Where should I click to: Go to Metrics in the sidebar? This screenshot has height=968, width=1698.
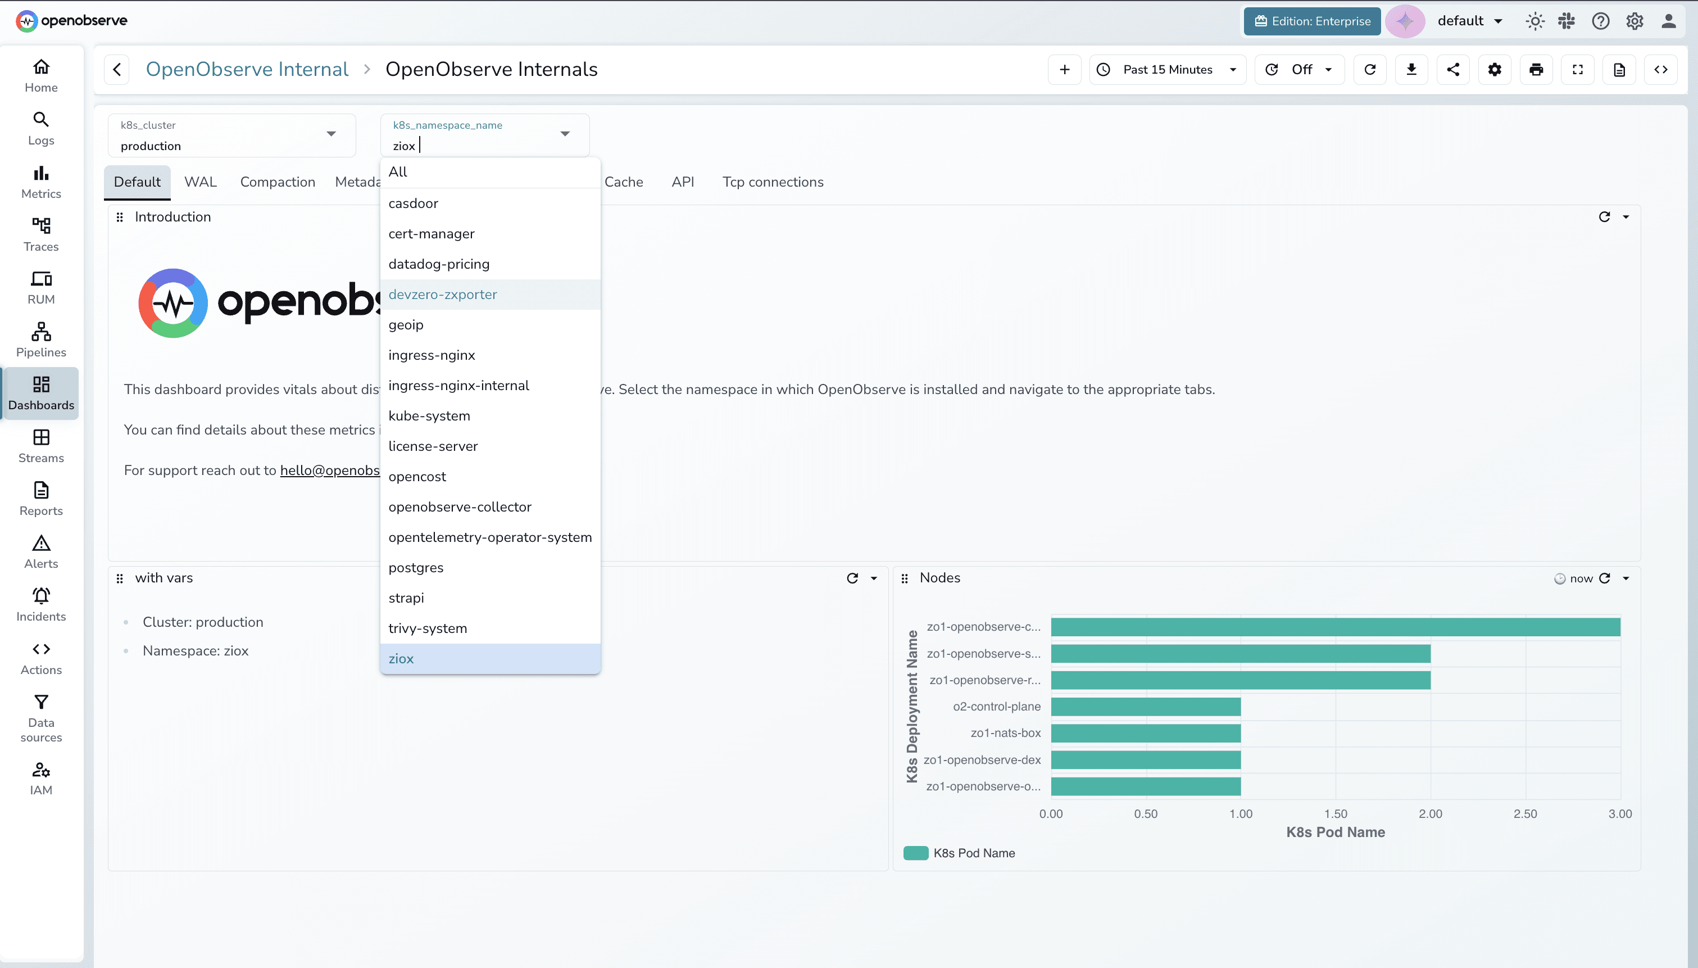[41, 182]
